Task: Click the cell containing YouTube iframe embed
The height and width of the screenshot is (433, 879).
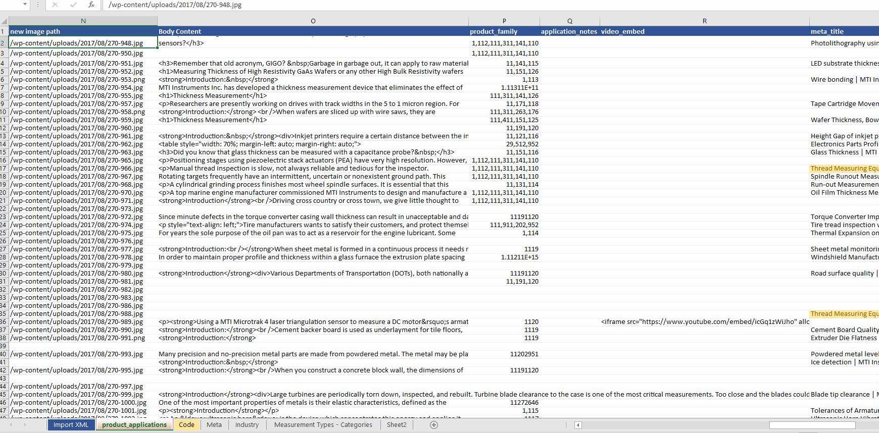Action: tap(704, 322)
